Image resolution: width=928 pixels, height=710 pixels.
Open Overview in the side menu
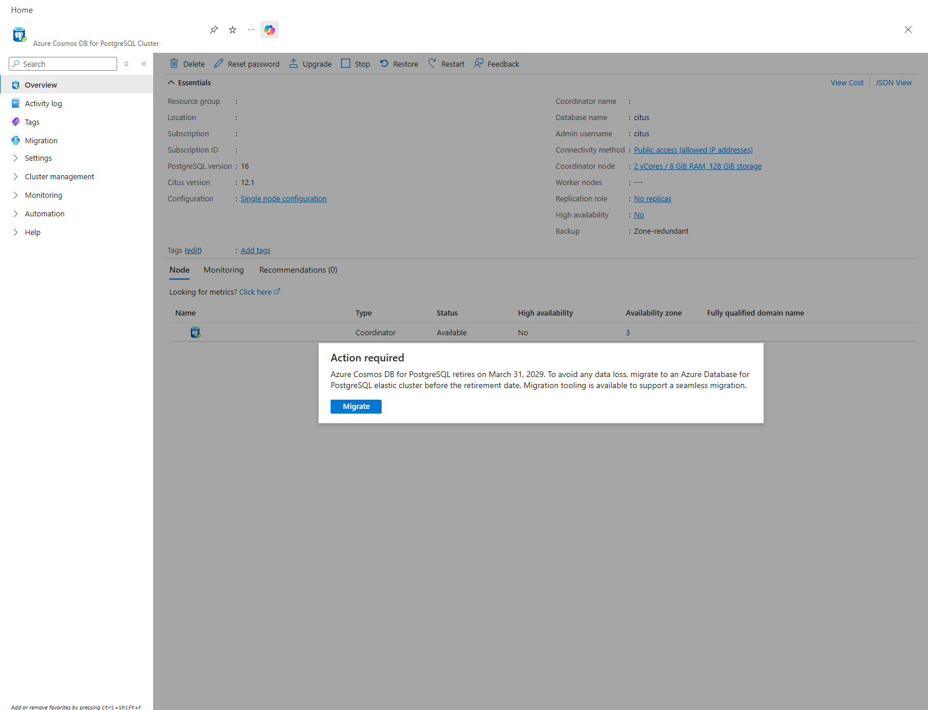point(77,85)
